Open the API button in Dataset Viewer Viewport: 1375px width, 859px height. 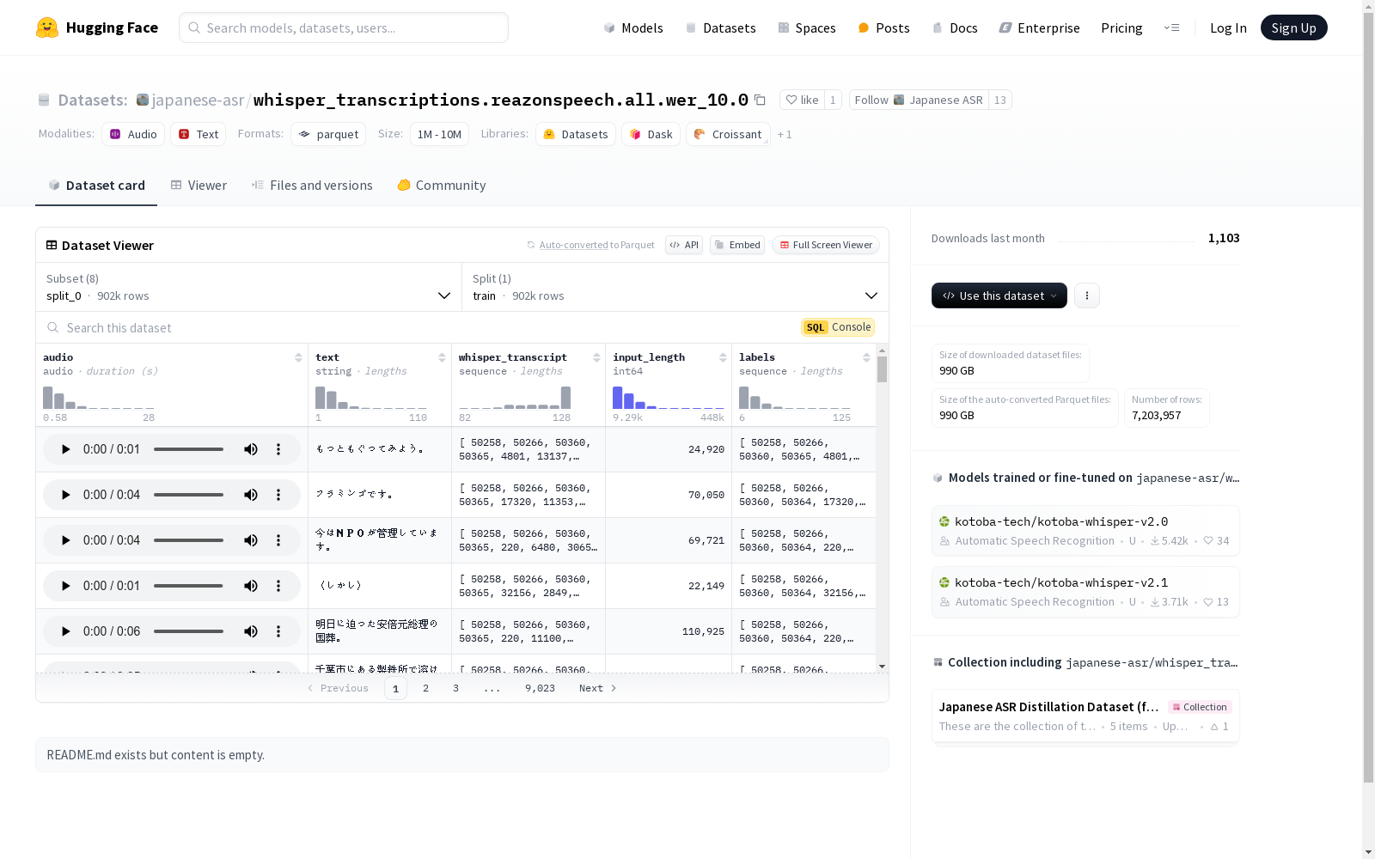684,245
